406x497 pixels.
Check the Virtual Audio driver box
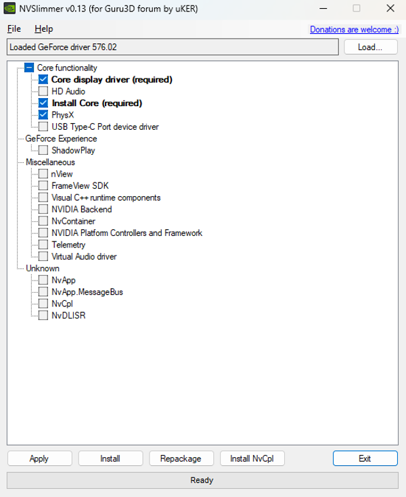pyautogui.click(x=43, y=256)
